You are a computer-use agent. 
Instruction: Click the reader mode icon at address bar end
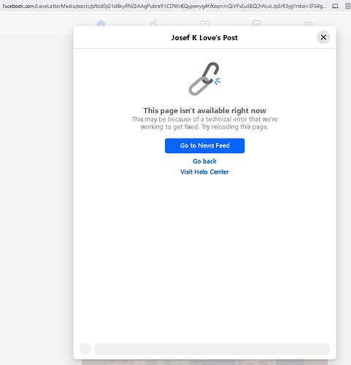348,7
